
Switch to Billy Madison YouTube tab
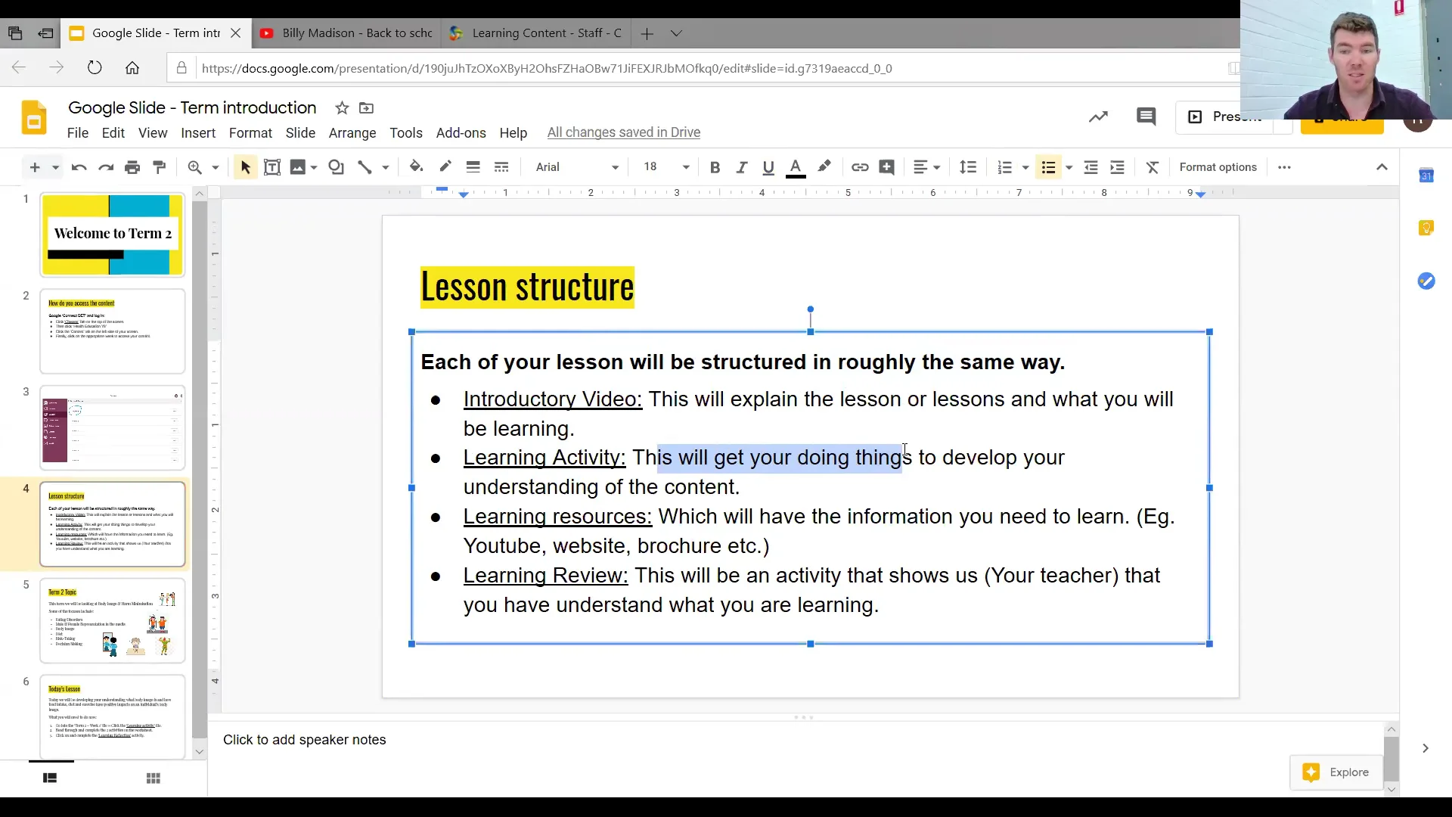(346, 33)
